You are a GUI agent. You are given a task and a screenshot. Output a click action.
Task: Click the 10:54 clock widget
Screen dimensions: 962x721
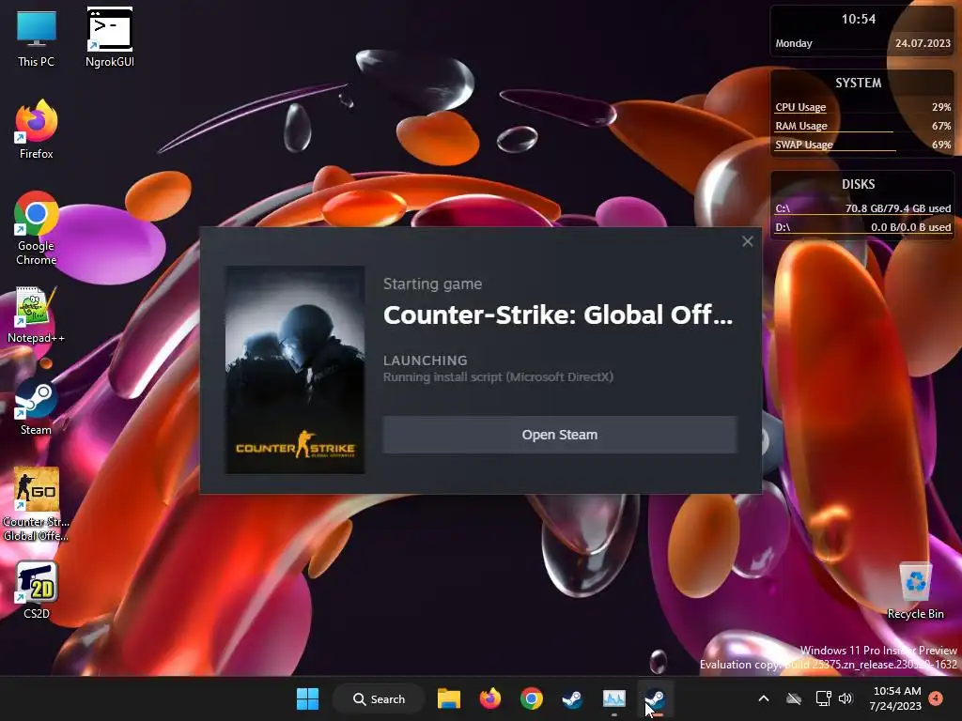859,19
